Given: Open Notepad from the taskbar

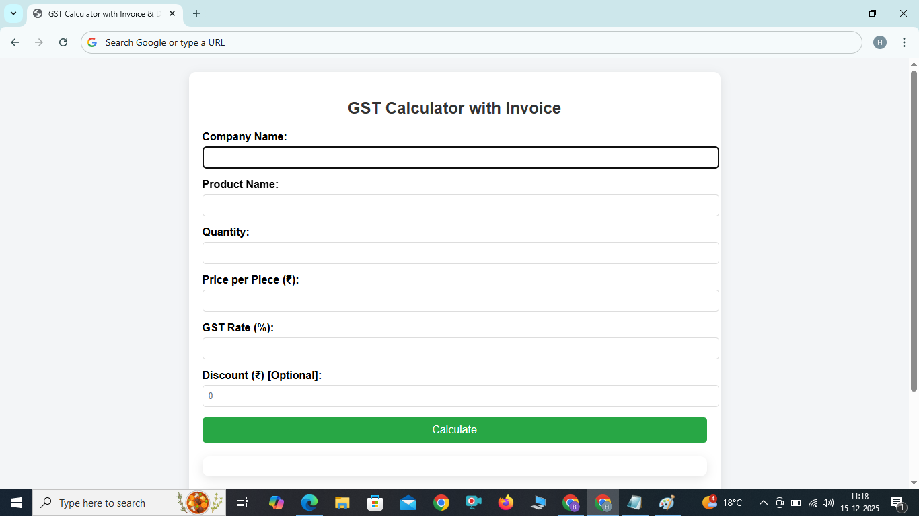Looking at the screenshot, I should pyautogui.click(x=635, y=502).
